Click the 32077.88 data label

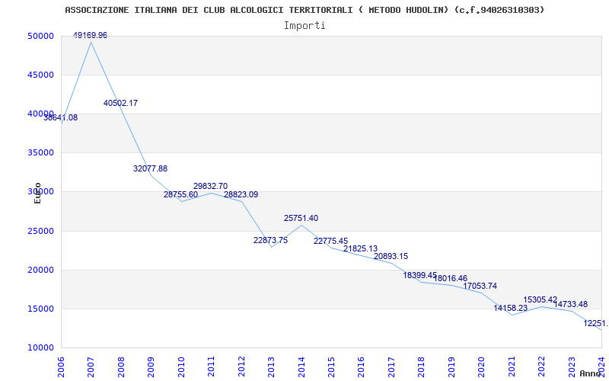coord(150,168)
